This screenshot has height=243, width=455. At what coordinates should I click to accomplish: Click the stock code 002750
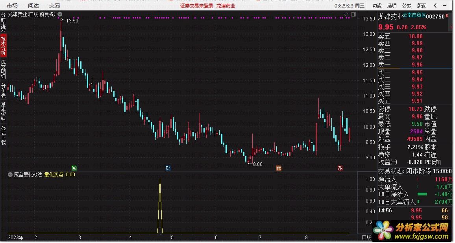click(435, 17)
